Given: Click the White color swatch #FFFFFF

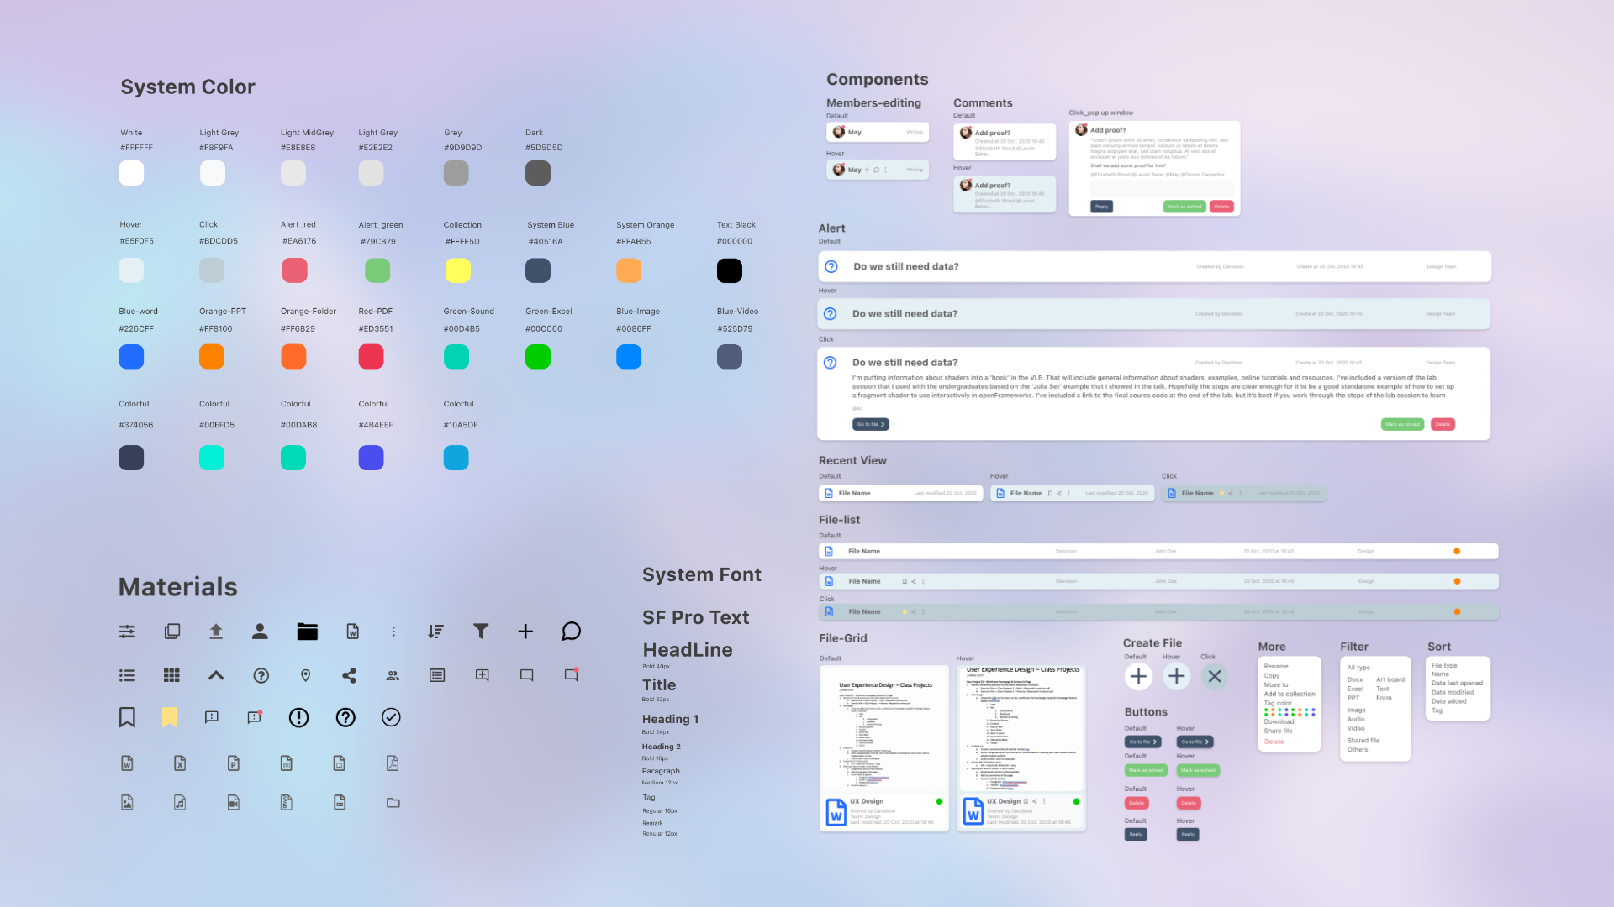Looking at the screenshot, I should [x=131, y=174].
